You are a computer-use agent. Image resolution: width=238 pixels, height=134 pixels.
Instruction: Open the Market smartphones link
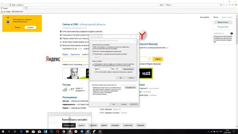pyautogui.click(x=74, y=108)
